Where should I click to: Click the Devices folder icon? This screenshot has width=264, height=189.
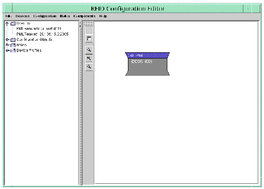(13, 24)
